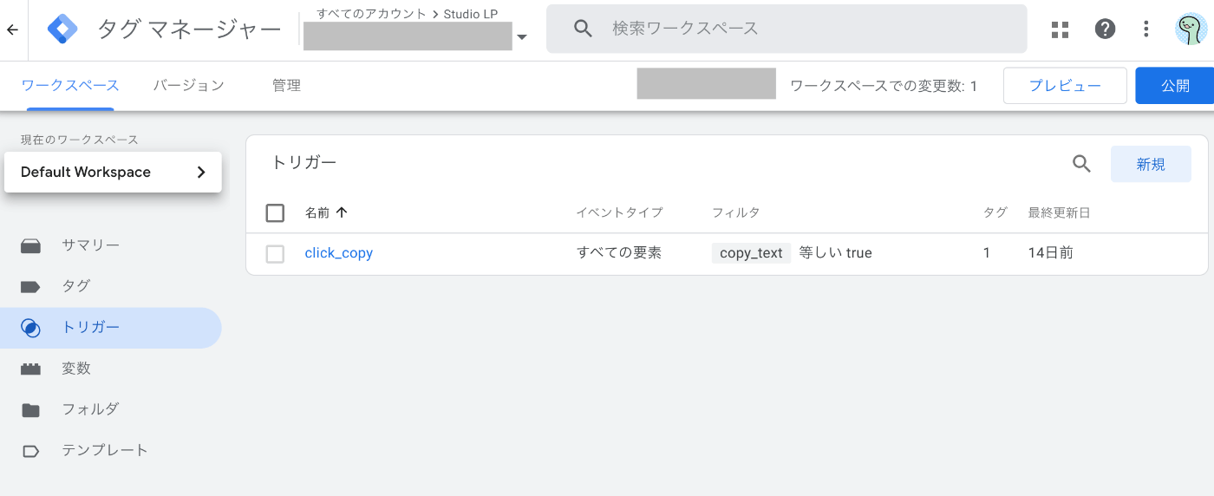Image resolution: width=1214 pixels, height=496 pixels.
Task: Click the 14日前 last updated cell
Action: 1051,253
